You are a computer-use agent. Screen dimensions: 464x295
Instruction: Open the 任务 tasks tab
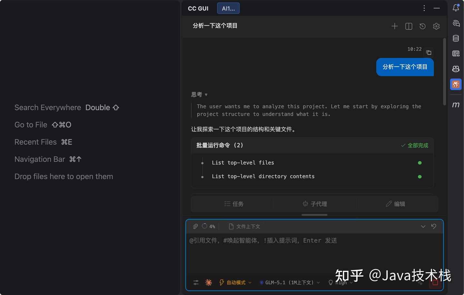(234, 204)
